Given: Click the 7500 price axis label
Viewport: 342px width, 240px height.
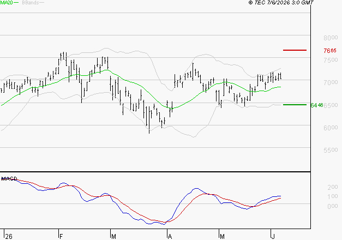Looking at the screenshot, I should coord(331,60).
